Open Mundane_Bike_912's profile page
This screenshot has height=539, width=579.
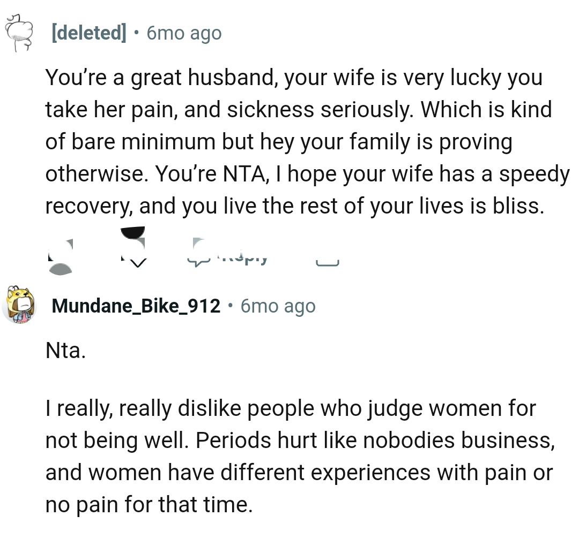point(136,306)
